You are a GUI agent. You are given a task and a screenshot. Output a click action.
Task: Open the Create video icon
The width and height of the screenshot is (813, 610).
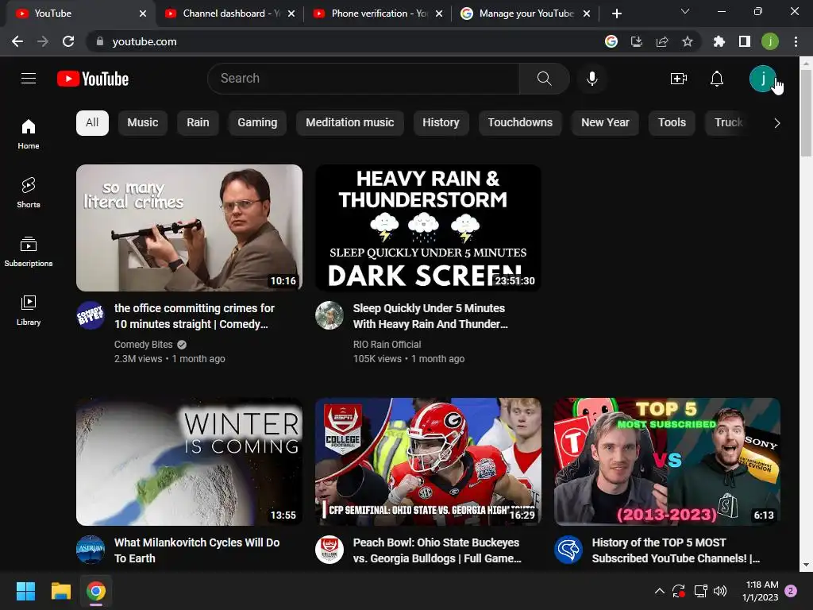point(678,79)
